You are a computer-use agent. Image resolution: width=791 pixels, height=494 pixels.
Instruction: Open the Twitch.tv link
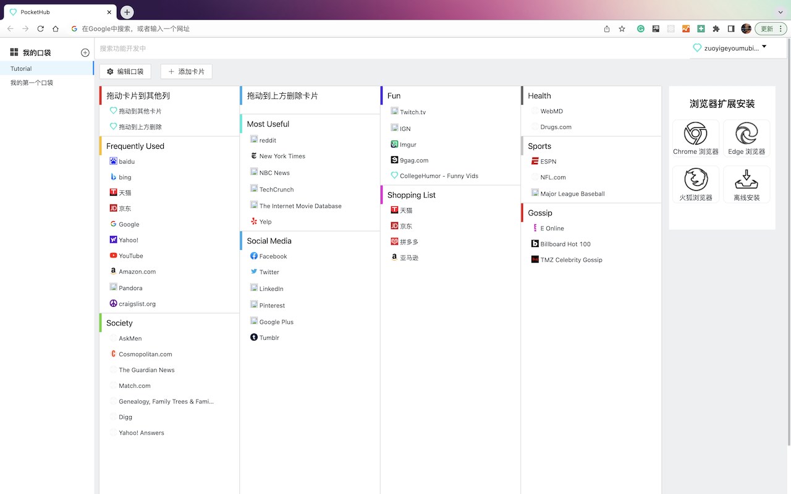click(413, 112)
